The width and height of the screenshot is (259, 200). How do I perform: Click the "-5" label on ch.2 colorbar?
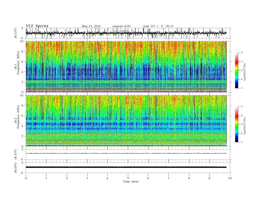coord(241,125)
